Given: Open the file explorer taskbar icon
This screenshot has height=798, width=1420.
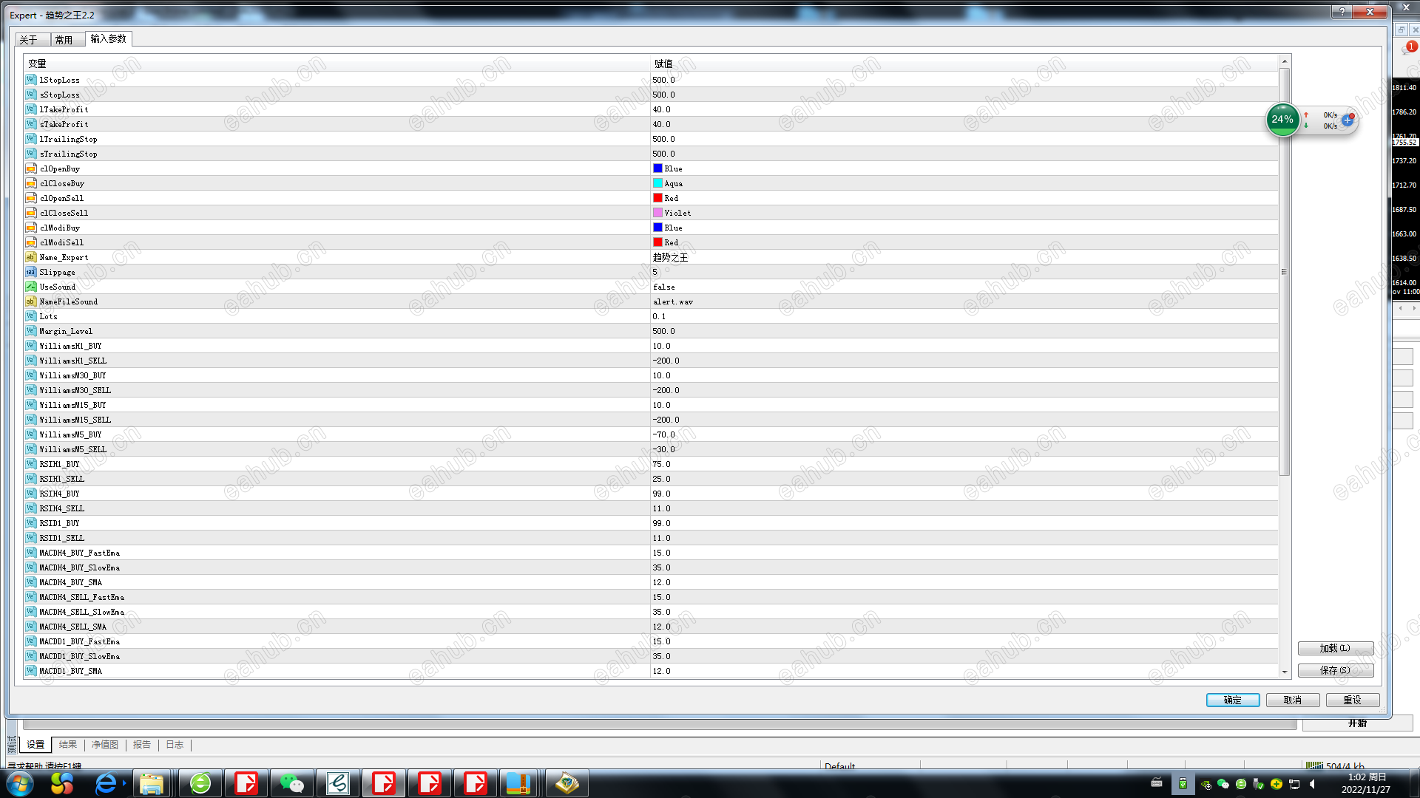Looking at the screenshot, I should pyautogui.click(x=152, y=783).
